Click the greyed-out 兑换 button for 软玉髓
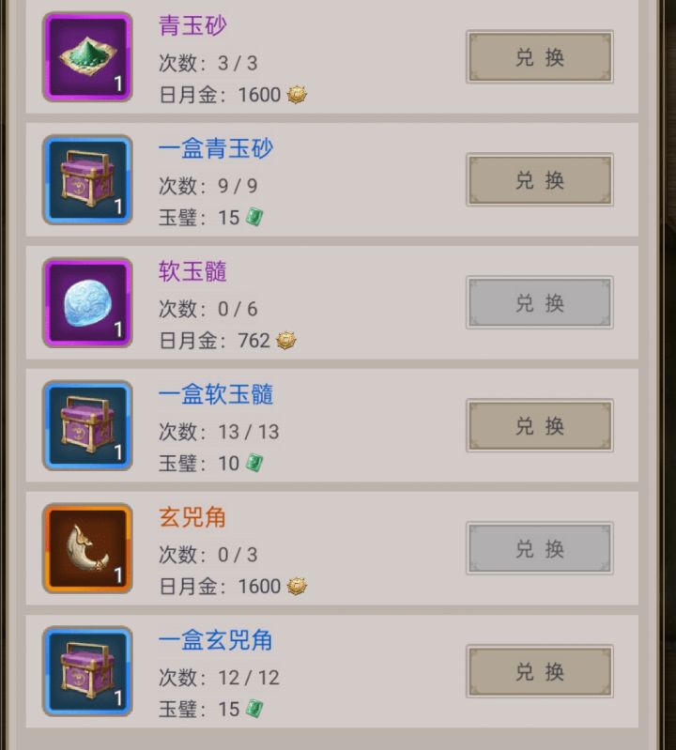The height and width of the screenshot is (750, 676). (x=540, y=303)
